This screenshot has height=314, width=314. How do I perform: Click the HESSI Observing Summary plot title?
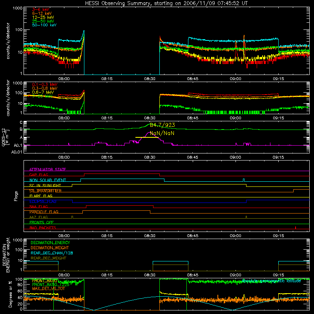166,4
